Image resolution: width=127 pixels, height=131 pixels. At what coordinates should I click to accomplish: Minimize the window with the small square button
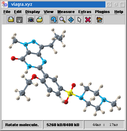coord(115,5)
